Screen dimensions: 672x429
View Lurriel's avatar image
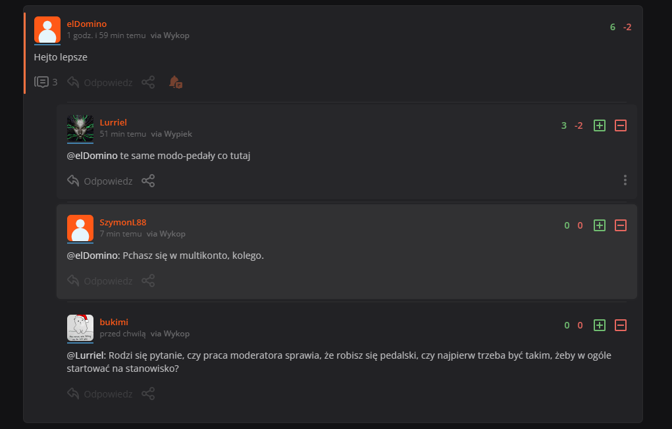pos(80,128)
